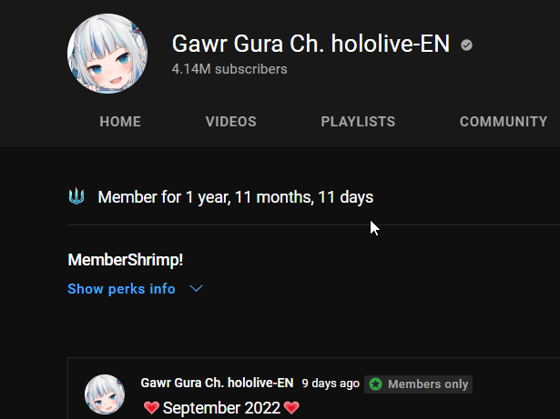Open the VIDEOS tab
The image size is (560, 419).
click(x=231, y=122)
